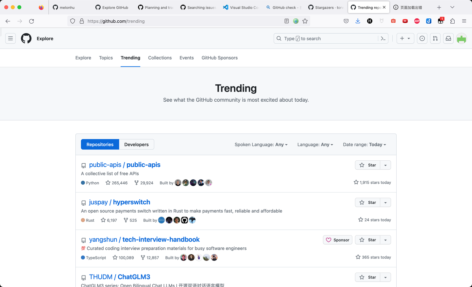472x287 pixels.
Task: Reload the page with refresh icon
Action: point(31,21)
